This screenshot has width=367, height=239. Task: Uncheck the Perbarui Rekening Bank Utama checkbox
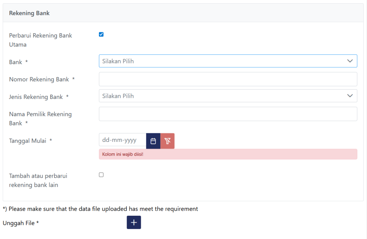click(x=101, y=34)
